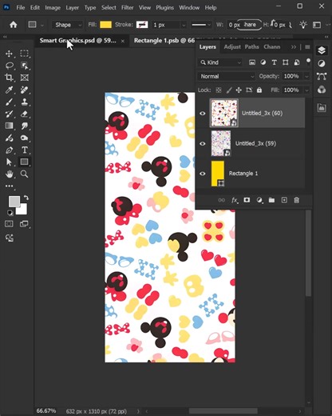Add a layer mask
332x416 pixels.
point(247,200)
